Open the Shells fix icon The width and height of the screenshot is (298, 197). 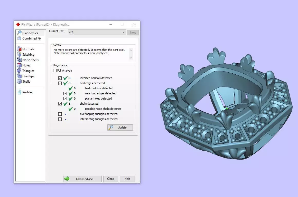coord(19,81)
